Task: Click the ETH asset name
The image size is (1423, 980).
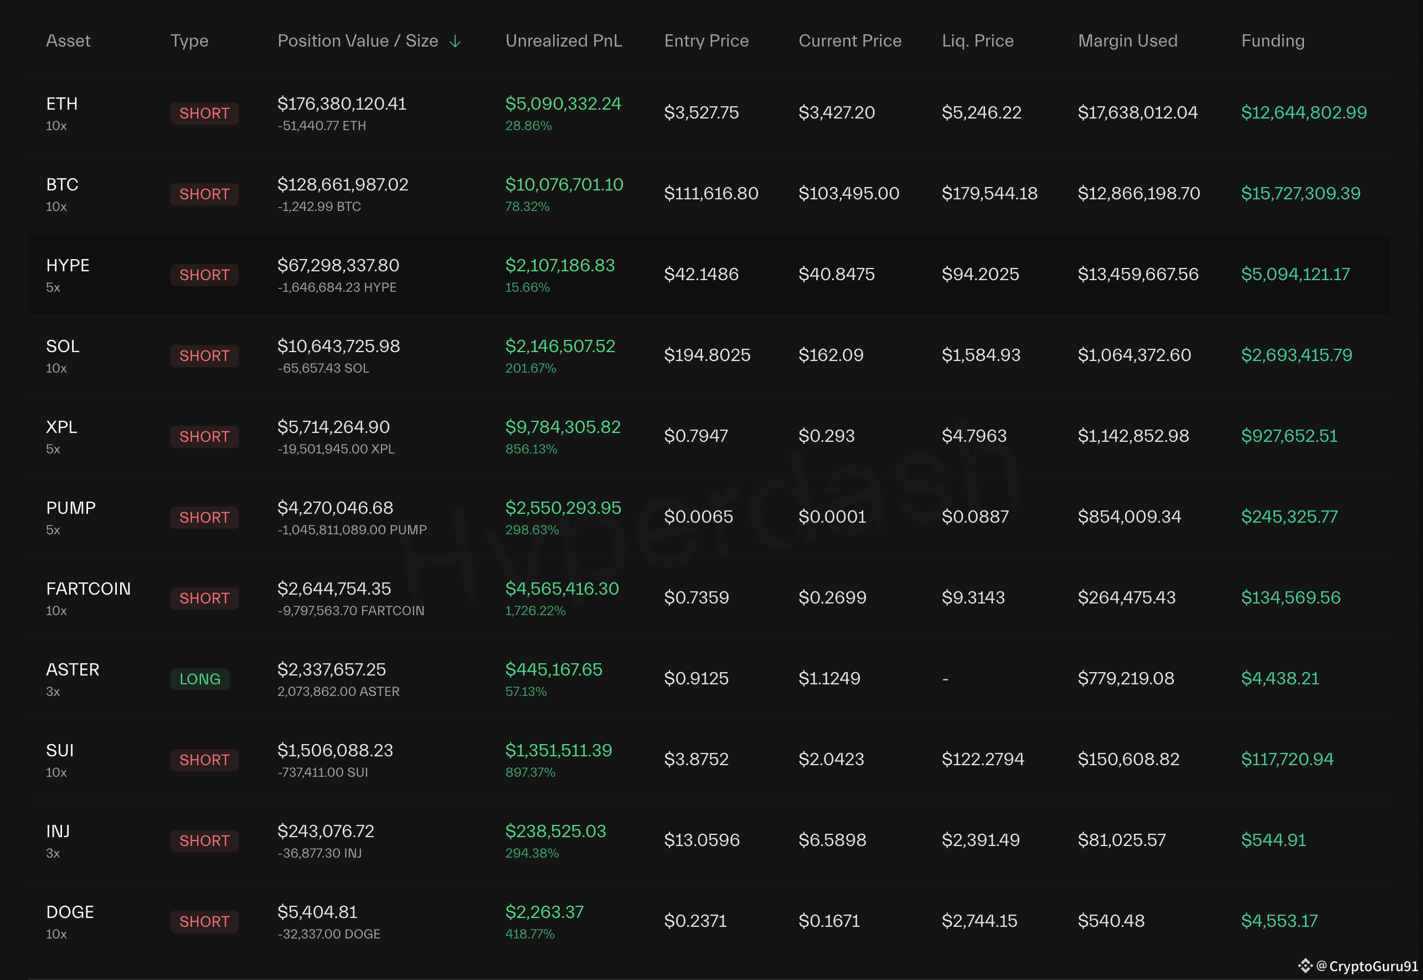Action: point(62,104)
